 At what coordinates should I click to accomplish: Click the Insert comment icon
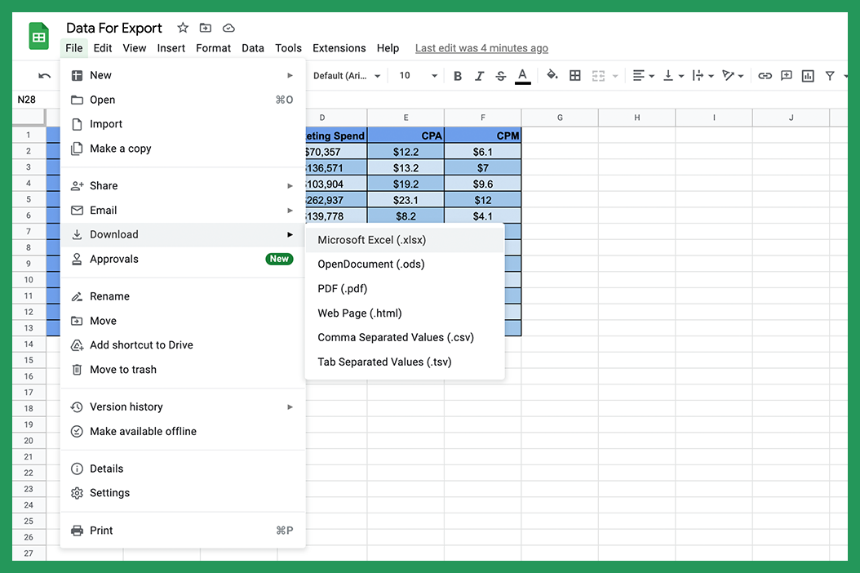click(x=786, y=75)
